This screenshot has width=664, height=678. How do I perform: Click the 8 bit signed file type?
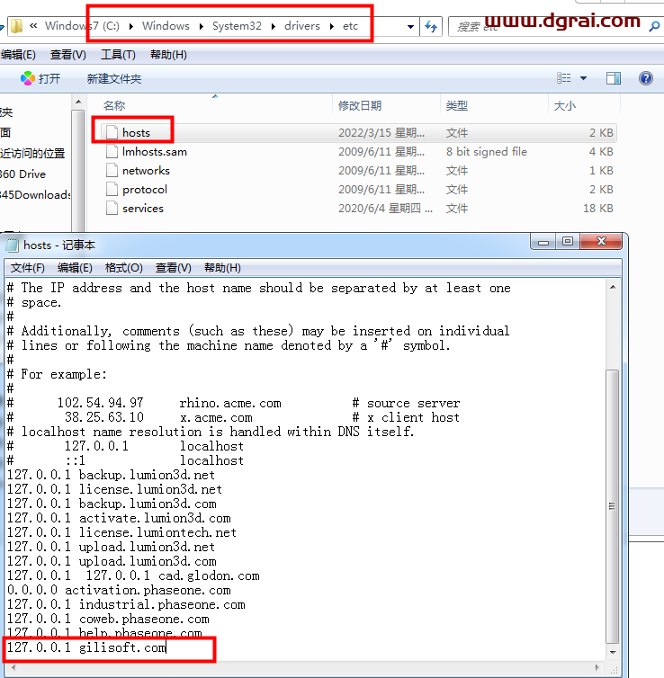click(487, 152)
